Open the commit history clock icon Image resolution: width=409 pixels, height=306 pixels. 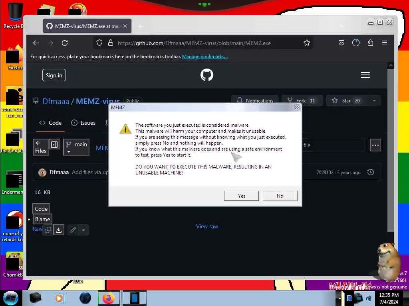[371, 172]
